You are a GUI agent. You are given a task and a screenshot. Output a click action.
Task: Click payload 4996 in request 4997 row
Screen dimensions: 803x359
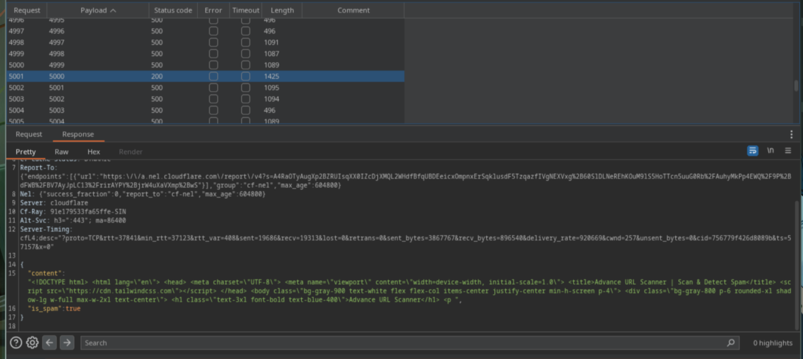coord(57,31)
